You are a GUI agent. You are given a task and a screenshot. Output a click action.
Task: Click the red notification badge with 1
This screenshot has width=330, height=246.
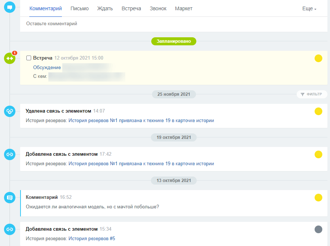[x=15, y=53]
